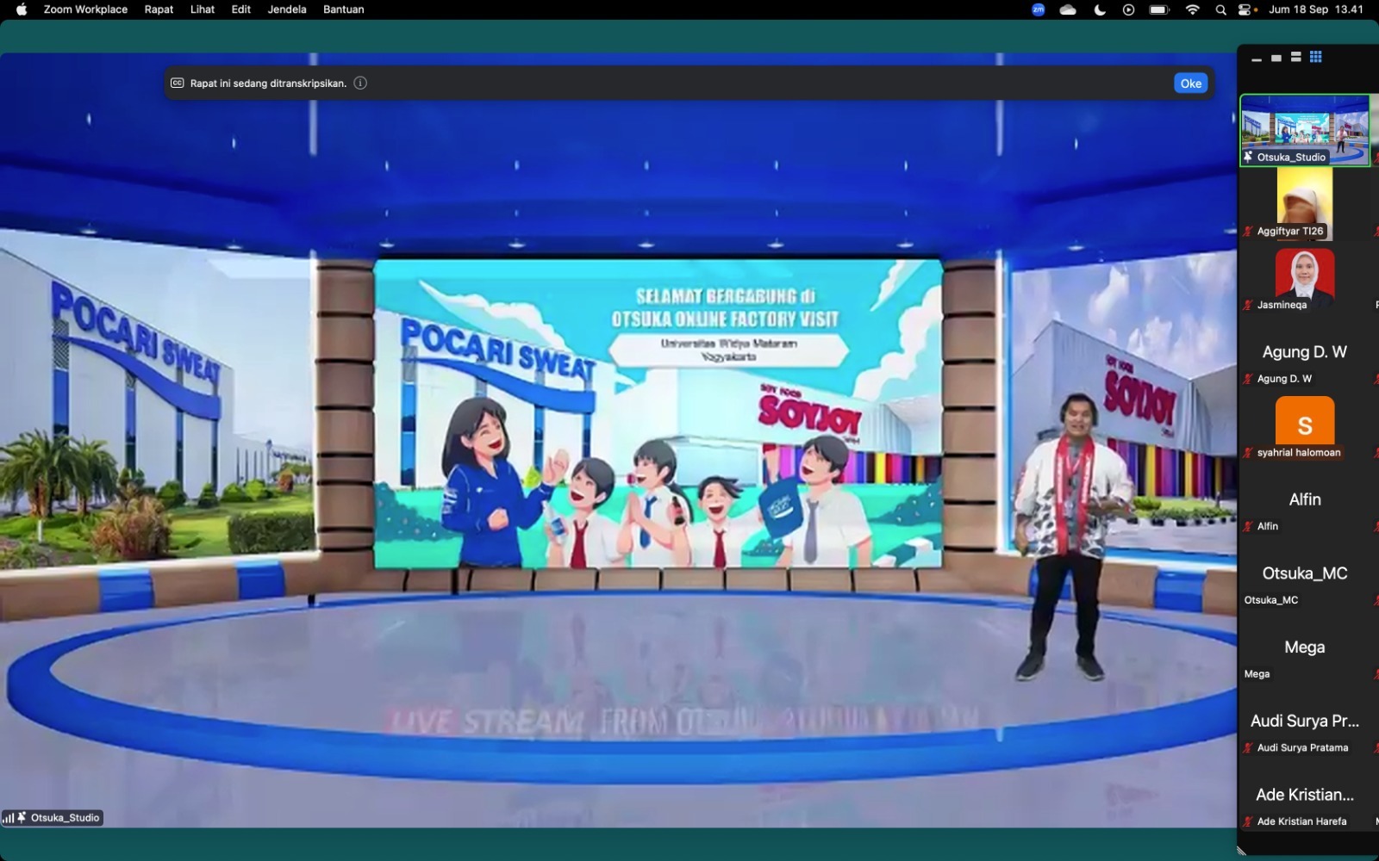
Task: Select the Audi Surya Pratama participant tile
Action: click(x=1305, y=722)
